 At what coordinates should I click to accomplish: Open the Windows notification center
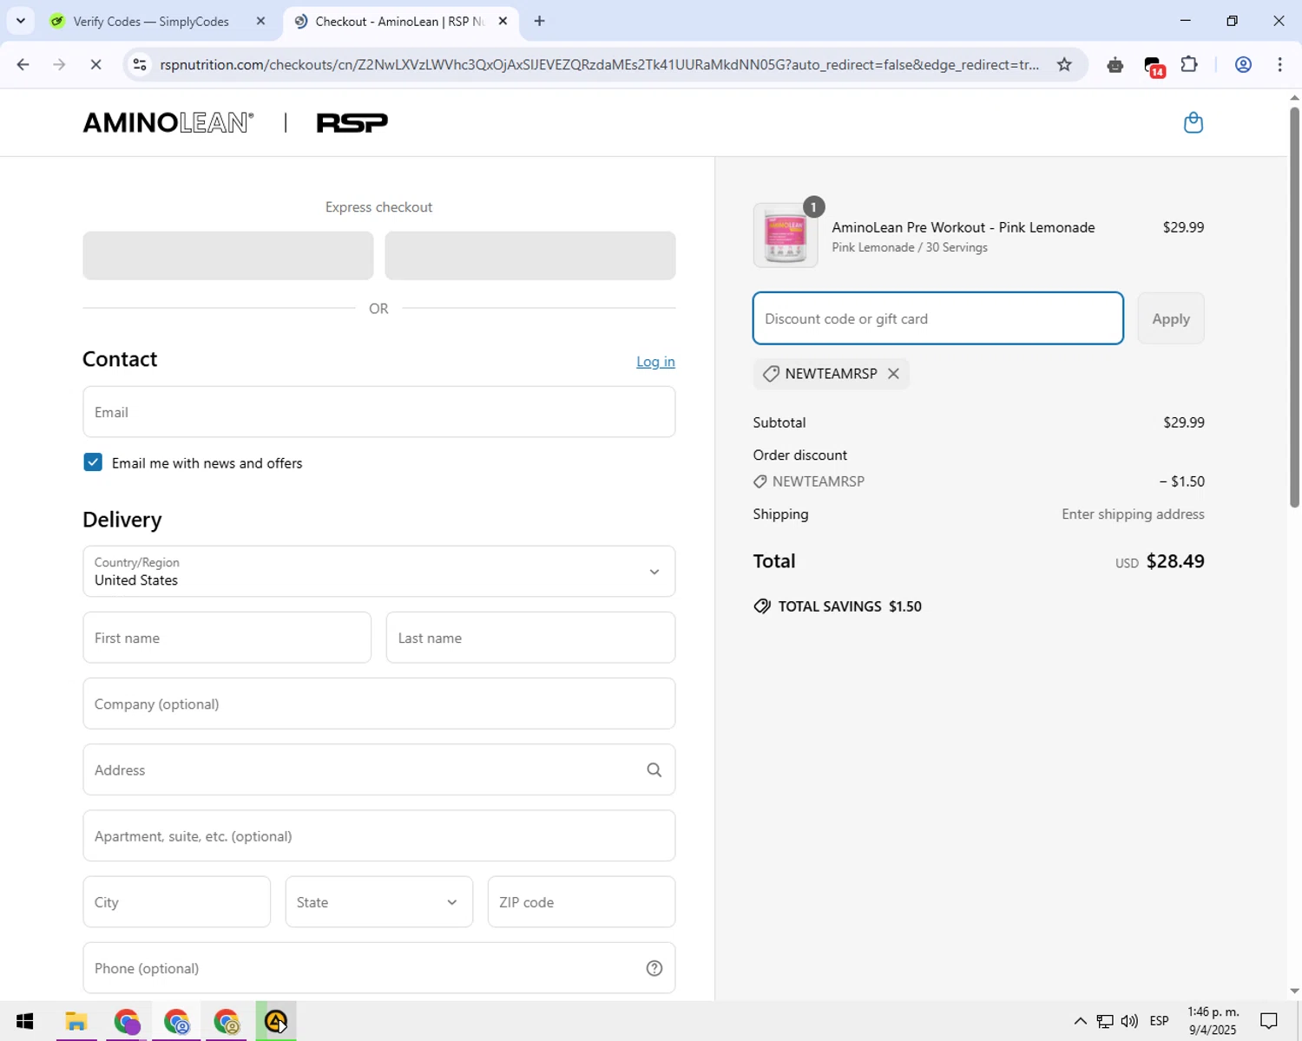tap(1269, 1021)
